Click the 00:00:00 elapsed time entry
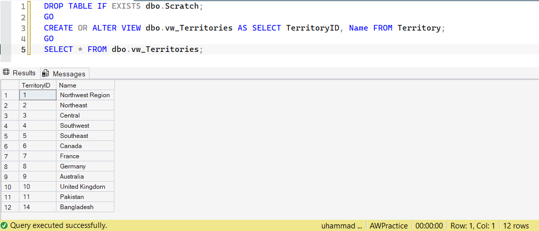 point(429,226)
